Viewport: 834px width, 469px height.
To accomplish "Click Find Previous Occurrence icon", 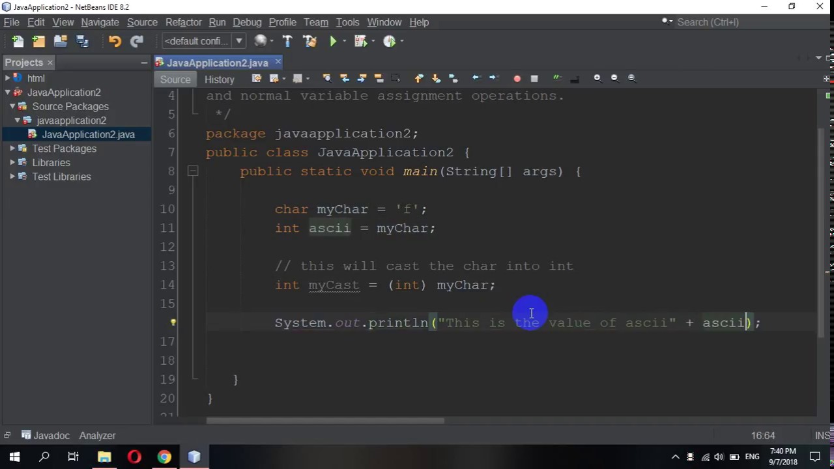I will [x=344, y=78].
